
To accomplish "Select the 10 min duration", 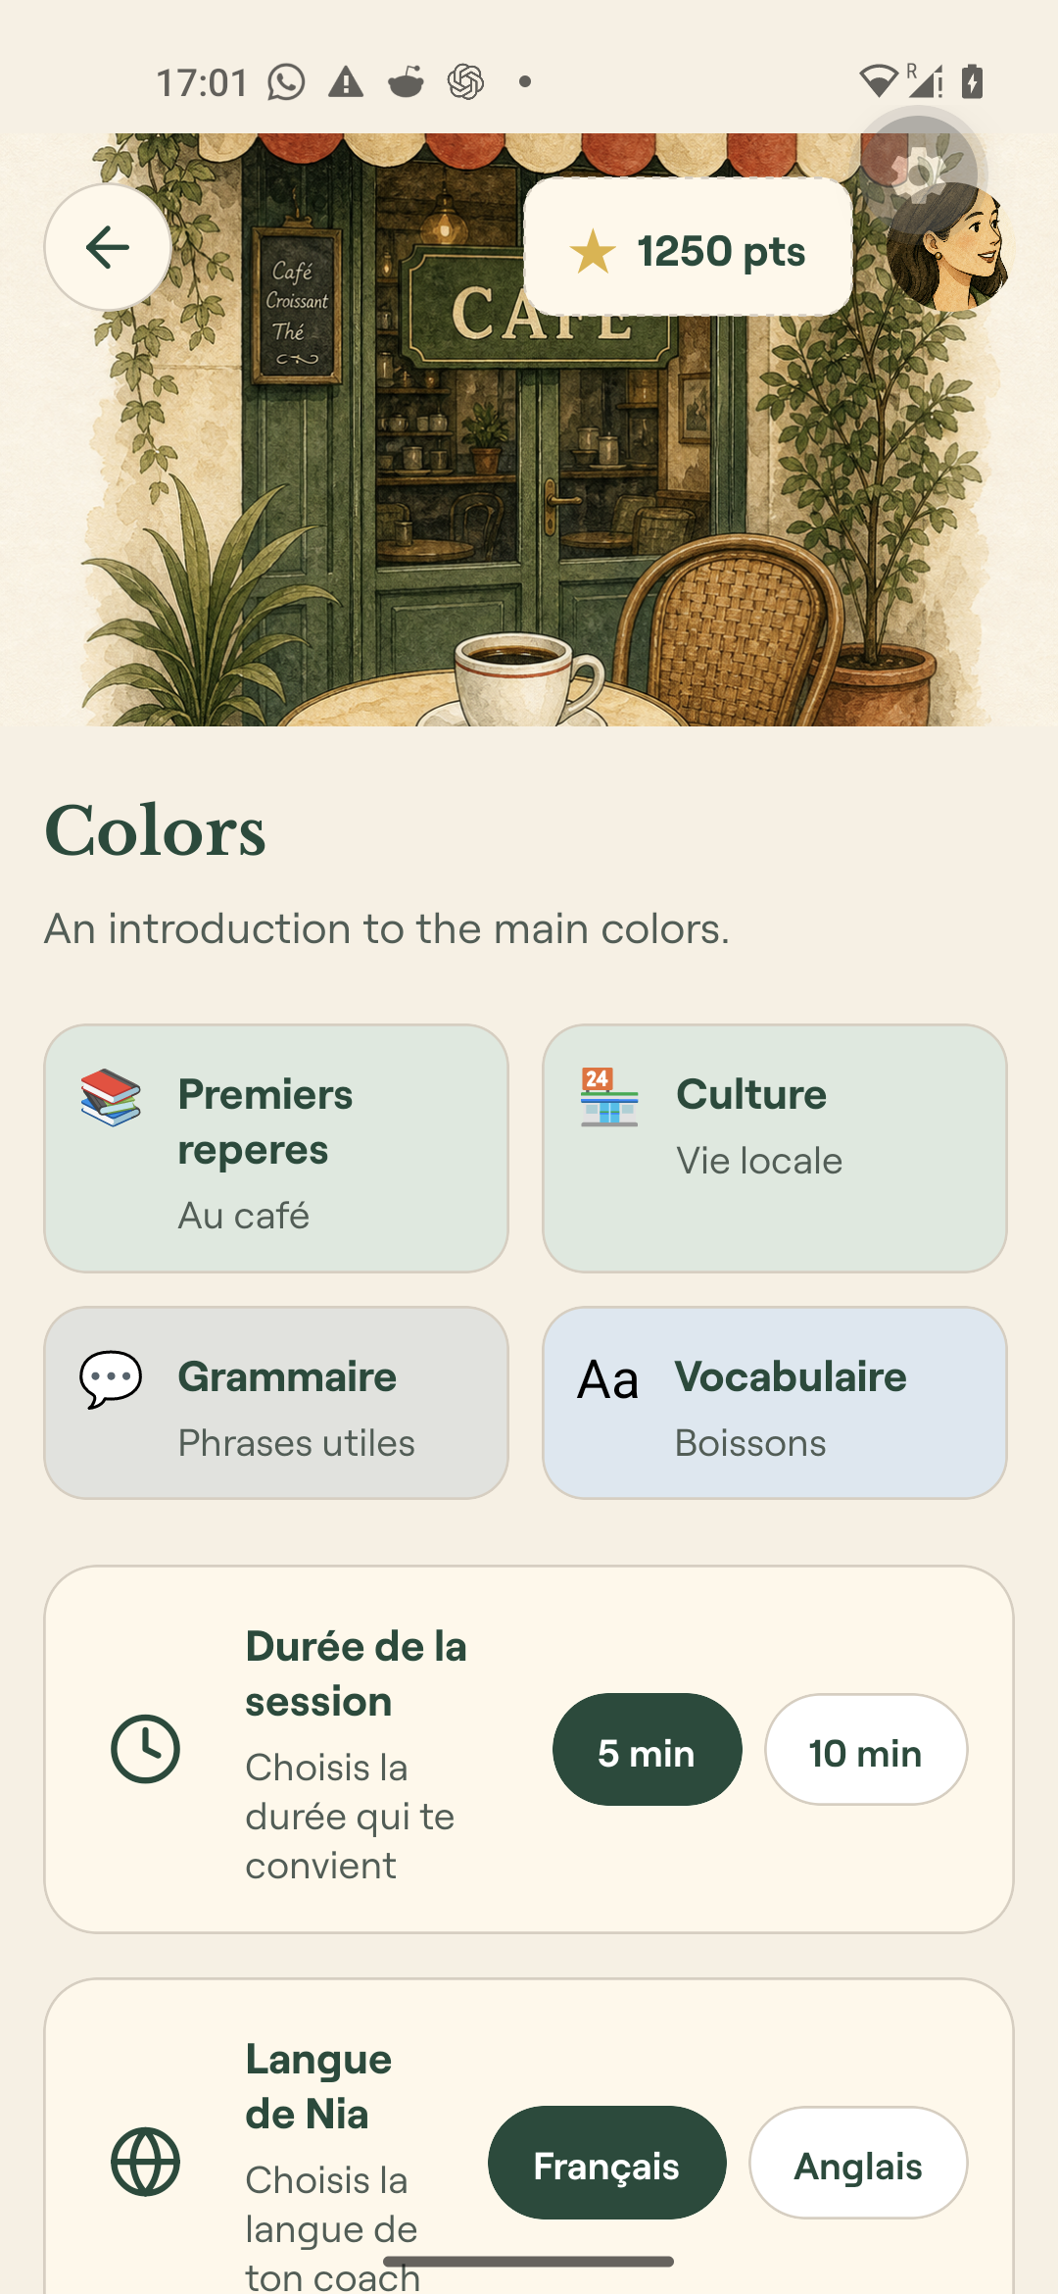I will (866, 1750).
